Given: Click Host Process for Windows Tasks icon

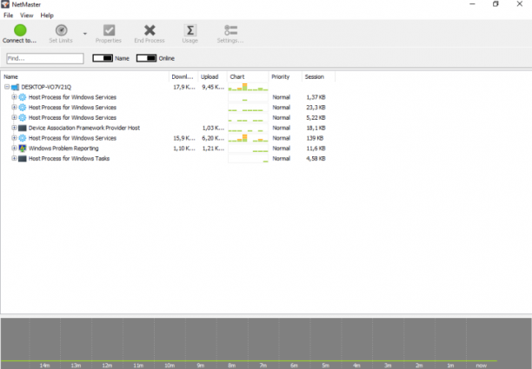Looking at the screenshot, I should pos(23,158).
